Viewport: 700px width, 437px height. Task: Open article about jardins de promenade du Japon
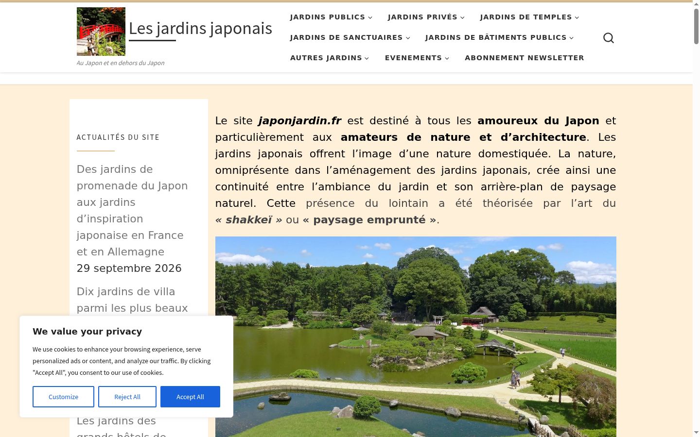pyautogui.click(x=132, y=210)
